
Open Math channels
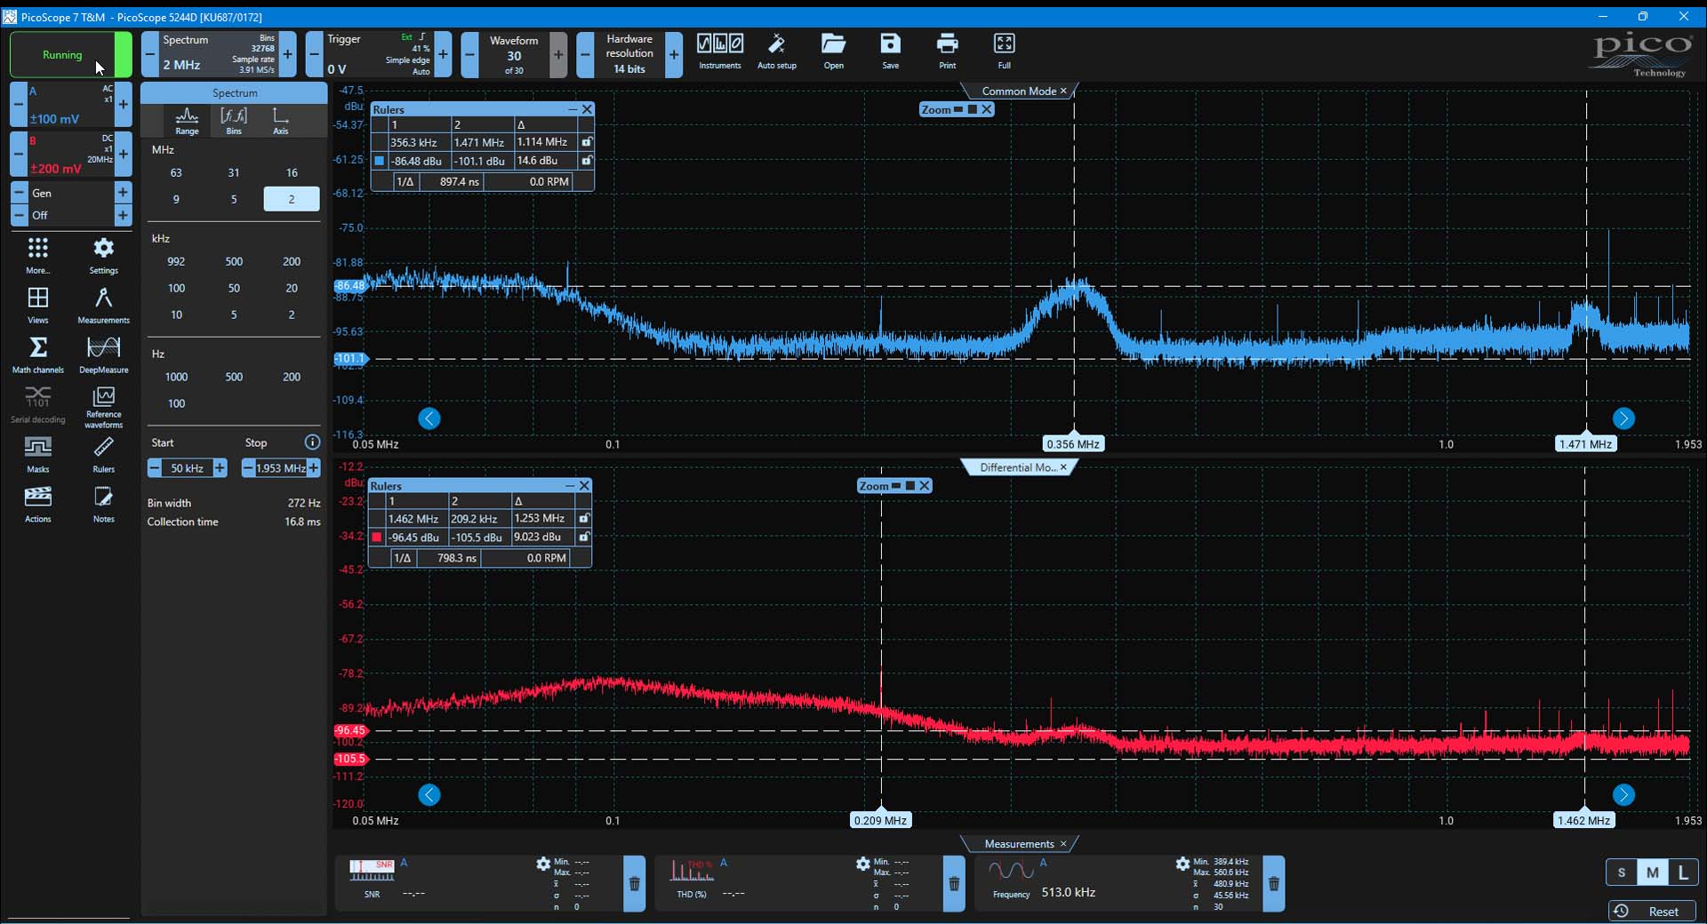coord(37,354)
